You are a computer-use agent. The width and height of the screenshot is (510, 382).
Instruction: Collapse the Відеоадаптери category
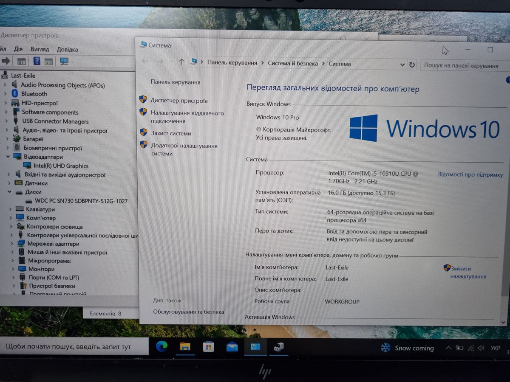[x=8, y=157]
